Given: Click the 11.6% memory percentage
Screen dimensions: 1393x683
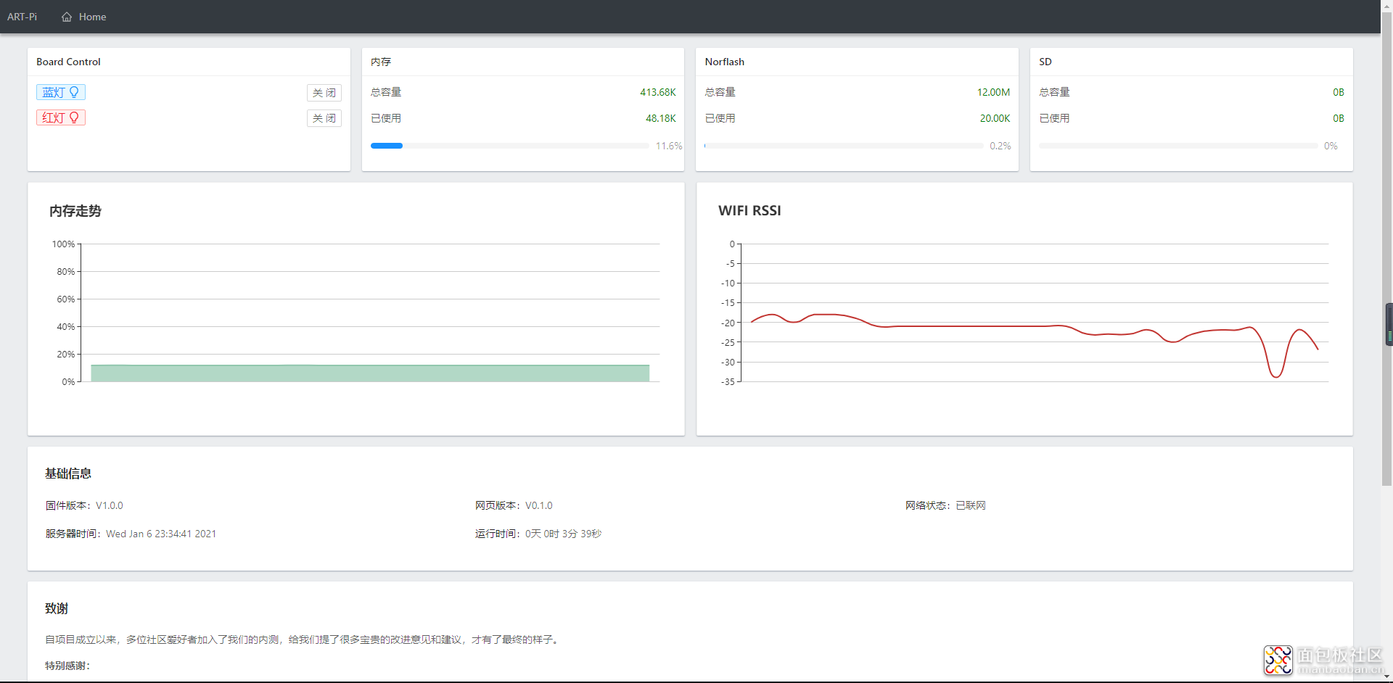Looking at the screenshot, I should coord(669,146).
